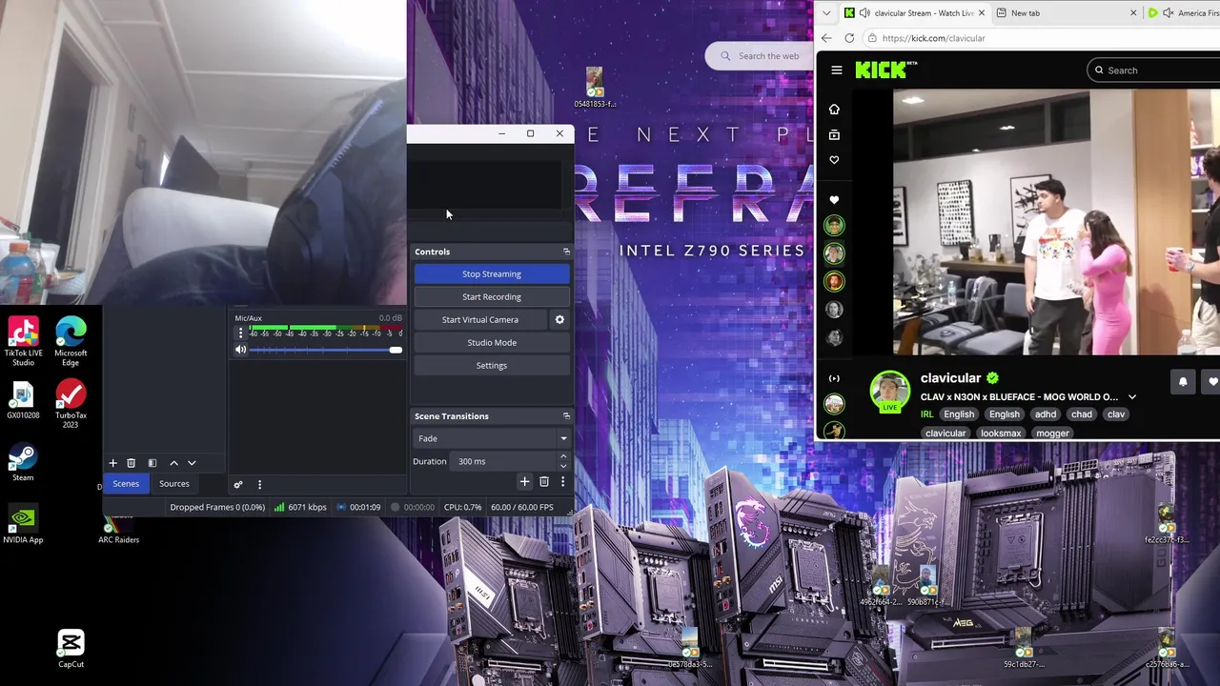Image resolution: width=1220 pixels, height=686 pixels.
Task: Delete scene transition with trash icon
Action: [543, 482]
